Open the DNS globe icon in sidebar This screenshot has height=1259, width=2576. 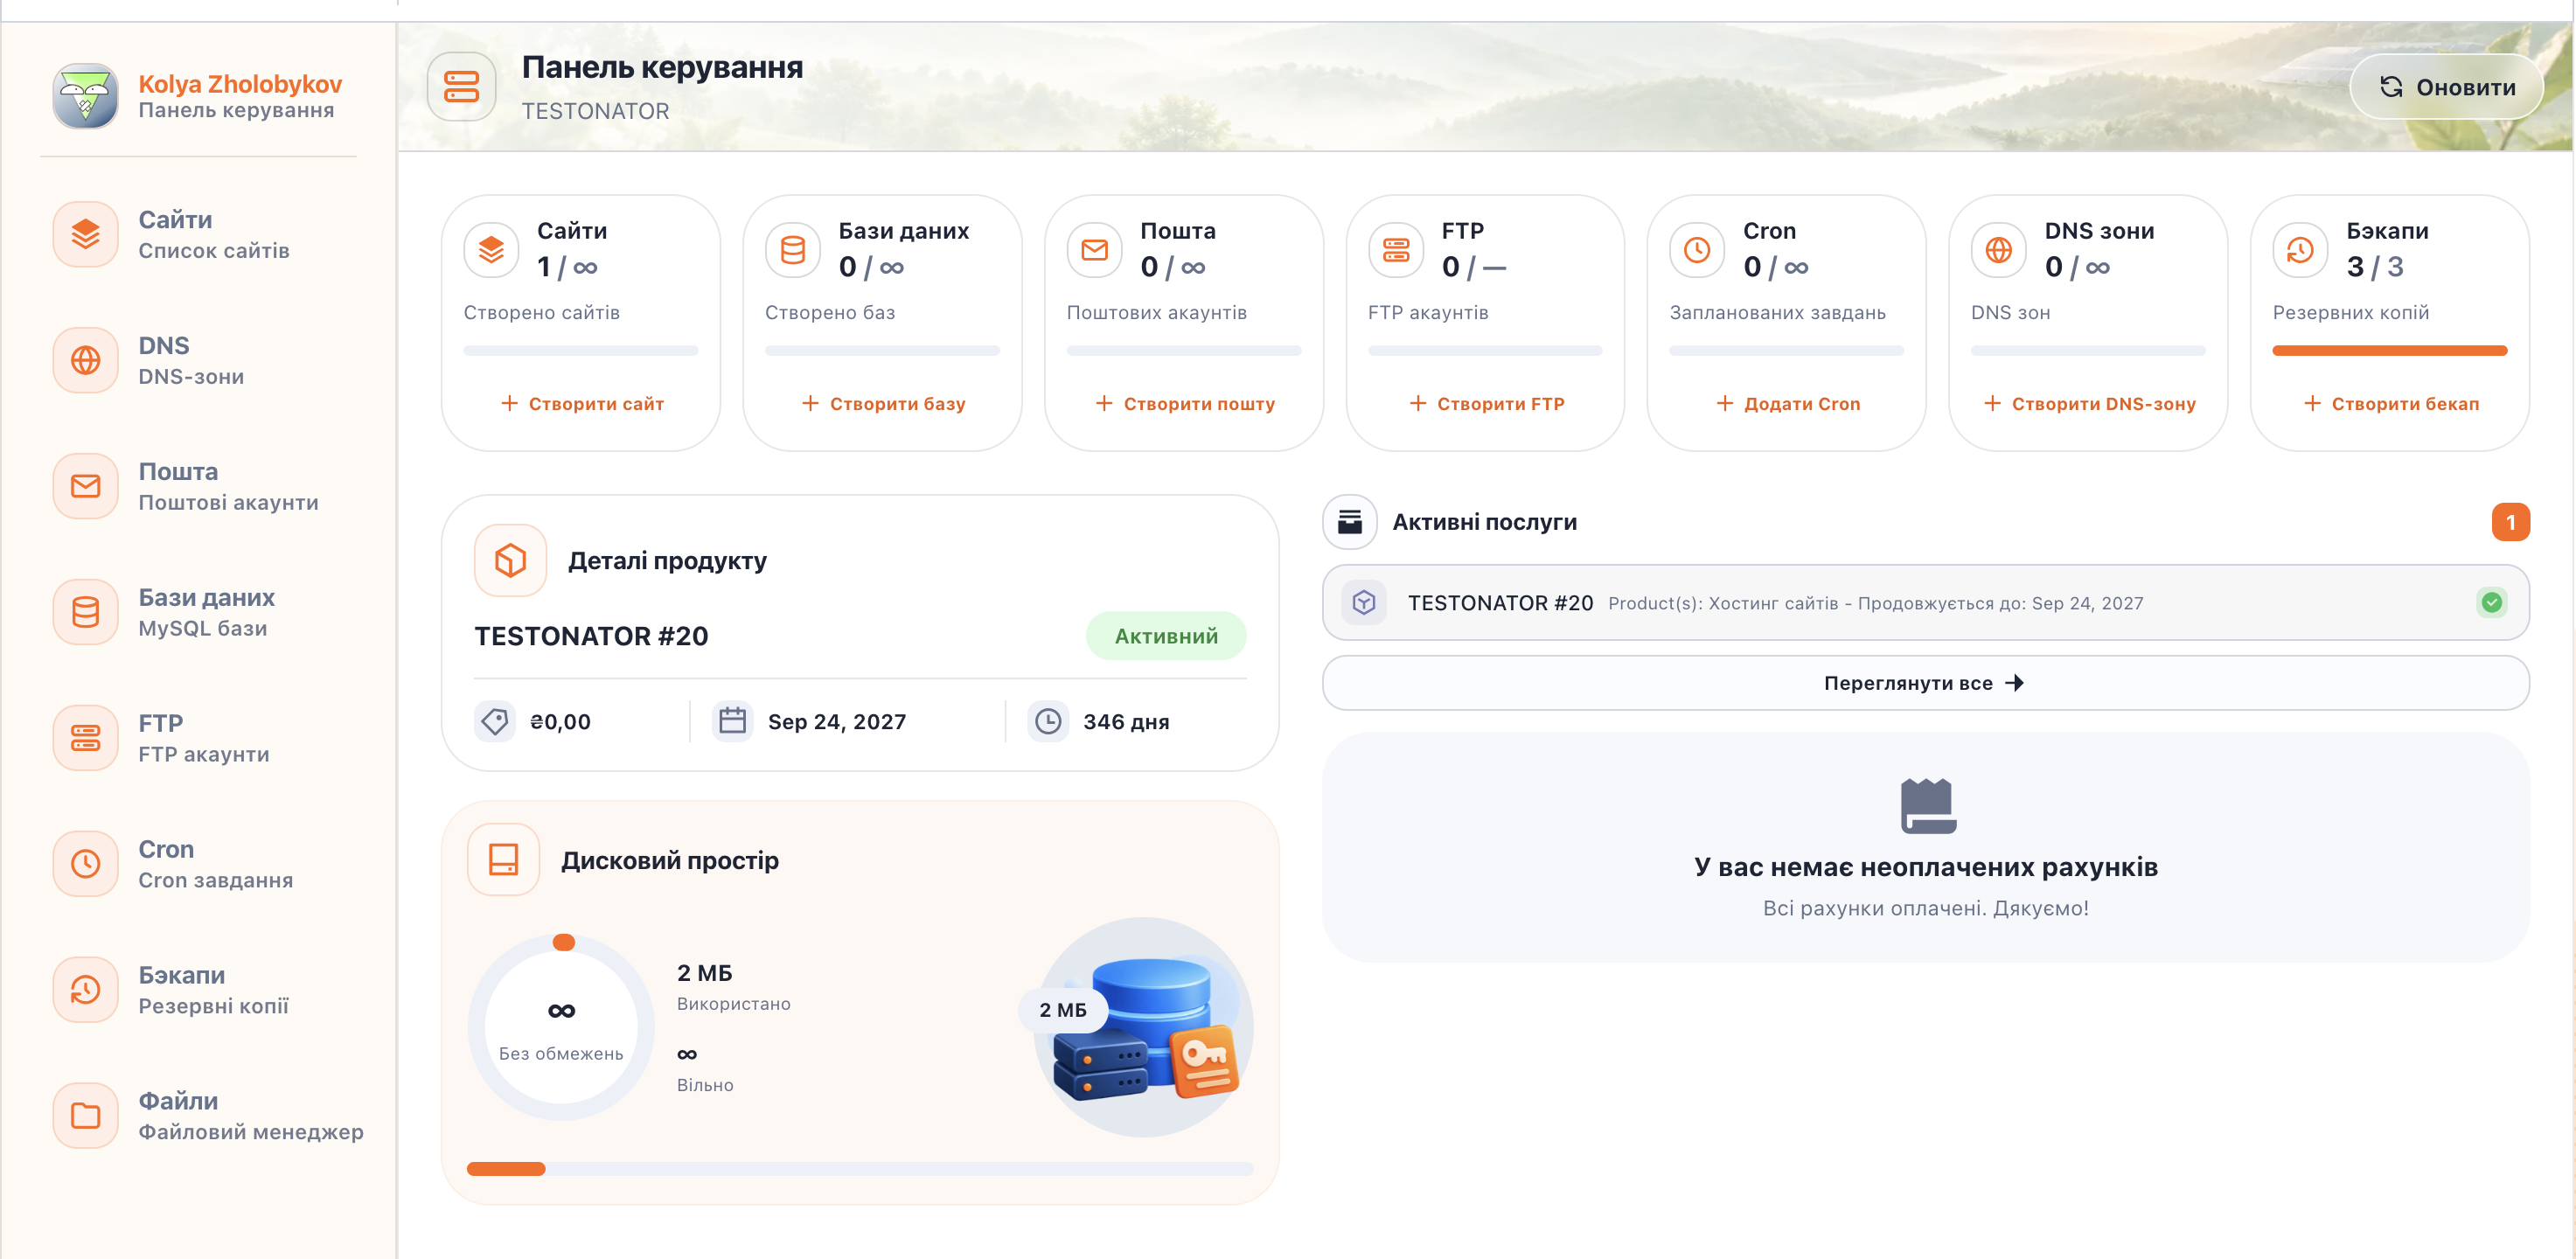click(86, 360)
